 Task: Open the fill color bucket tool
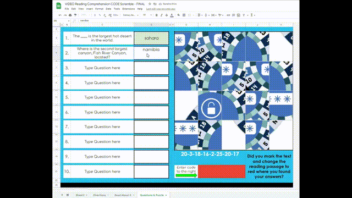(178, 15)
